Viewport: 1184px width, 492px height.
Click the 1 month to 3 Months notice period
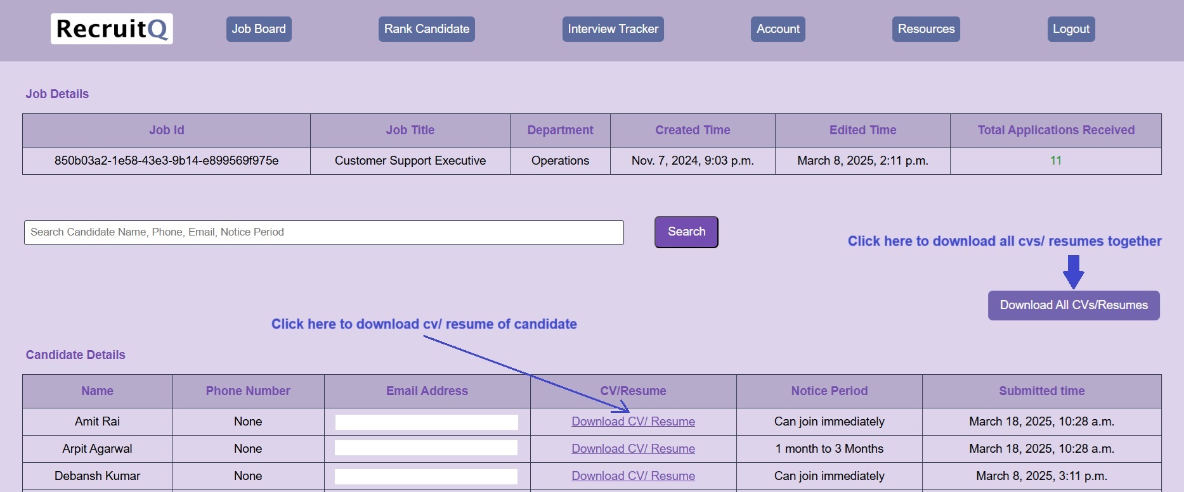pos(829,449)
